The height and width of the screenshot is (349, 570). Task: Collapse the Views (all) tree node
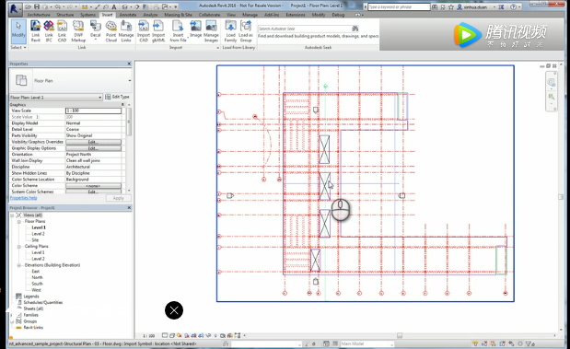[x=12, y=215]
